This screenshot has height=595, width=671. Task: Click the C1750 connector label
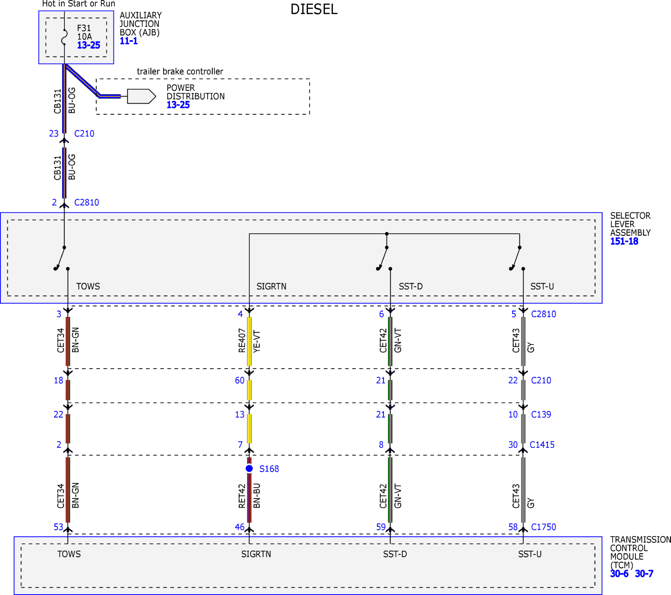coord(544,527)
